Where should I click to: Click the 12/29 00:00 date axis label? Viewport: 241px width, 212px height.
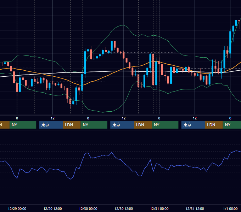tap(17, 208)
